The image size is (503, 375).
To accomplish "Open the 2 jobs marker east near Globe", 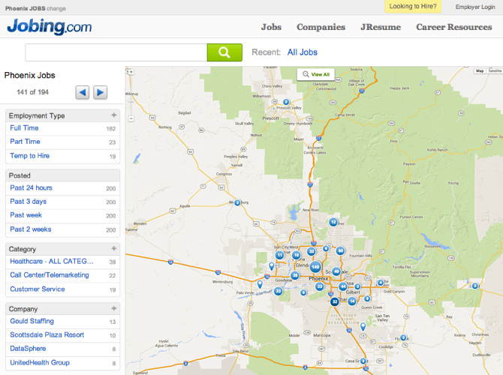I will [x=474, y=286].
